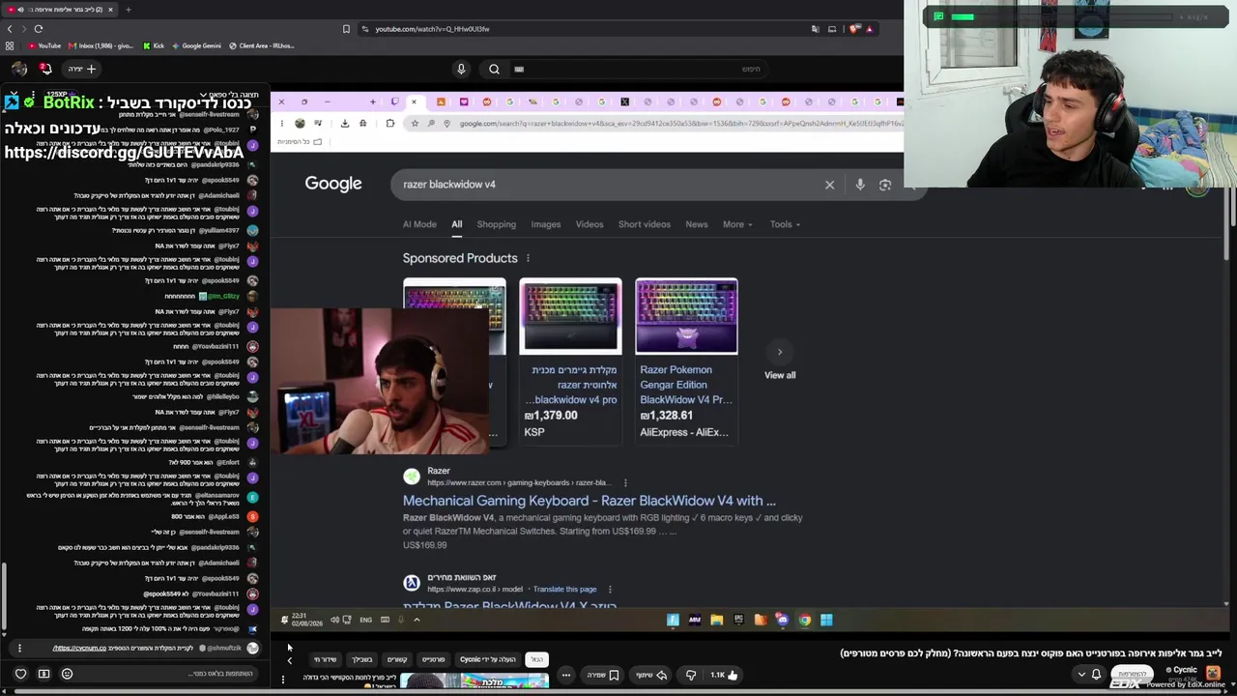Image resolution: width=1237 pixels, height=696 pixels.
Task: Click the Google logo
Action: [x=333, y=184]
